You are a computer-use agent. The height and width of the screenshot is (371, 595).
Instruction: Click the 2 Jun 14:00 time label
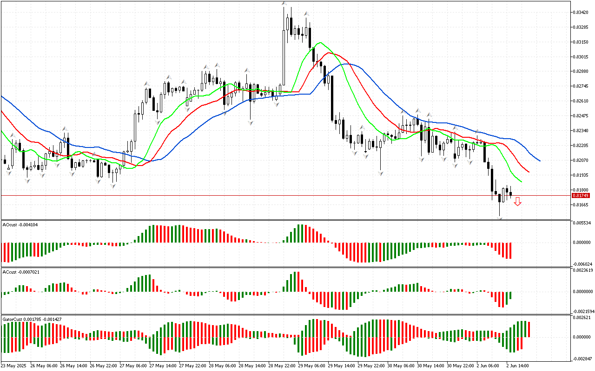(x=516, y=366)
